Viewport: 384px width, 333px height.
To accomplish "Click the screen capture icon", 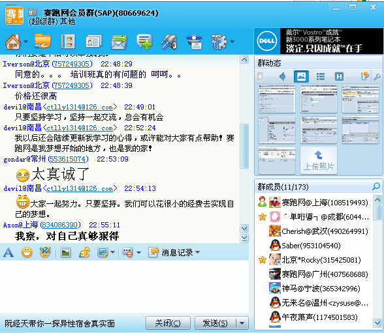I will tap(103, 252).
